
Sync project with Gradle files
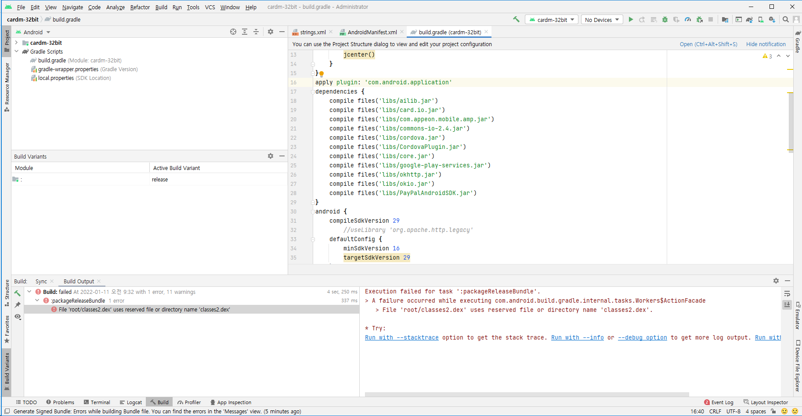749,19
